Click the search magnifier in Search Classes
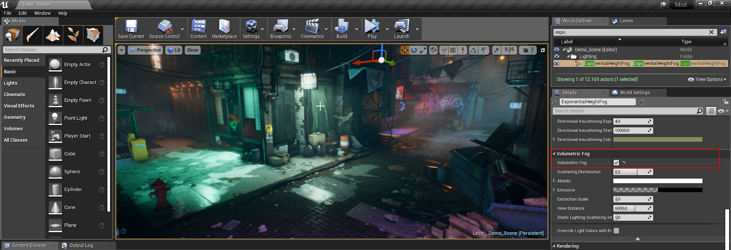 106,50
